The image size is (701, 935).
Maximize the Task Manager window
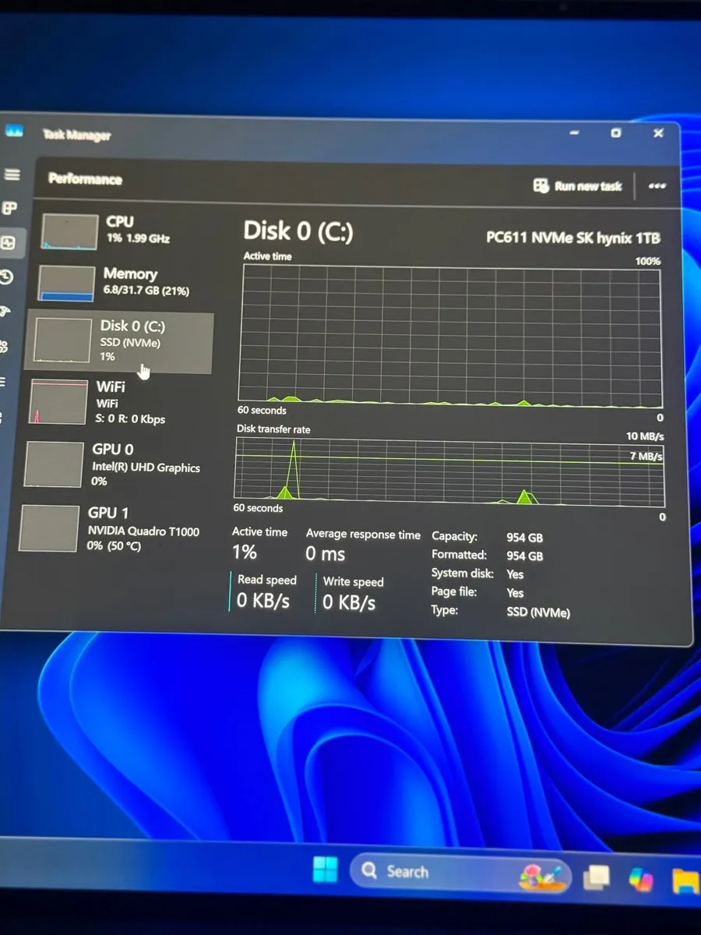pyautogui.click(x=616, y=133)
